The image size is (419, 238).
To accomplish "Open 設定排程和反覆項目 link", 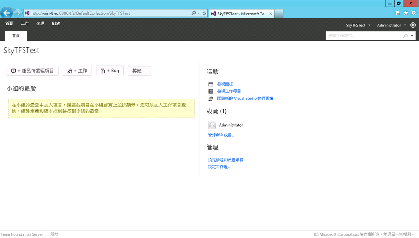I will pyautogui.click(x=227, y=160).
